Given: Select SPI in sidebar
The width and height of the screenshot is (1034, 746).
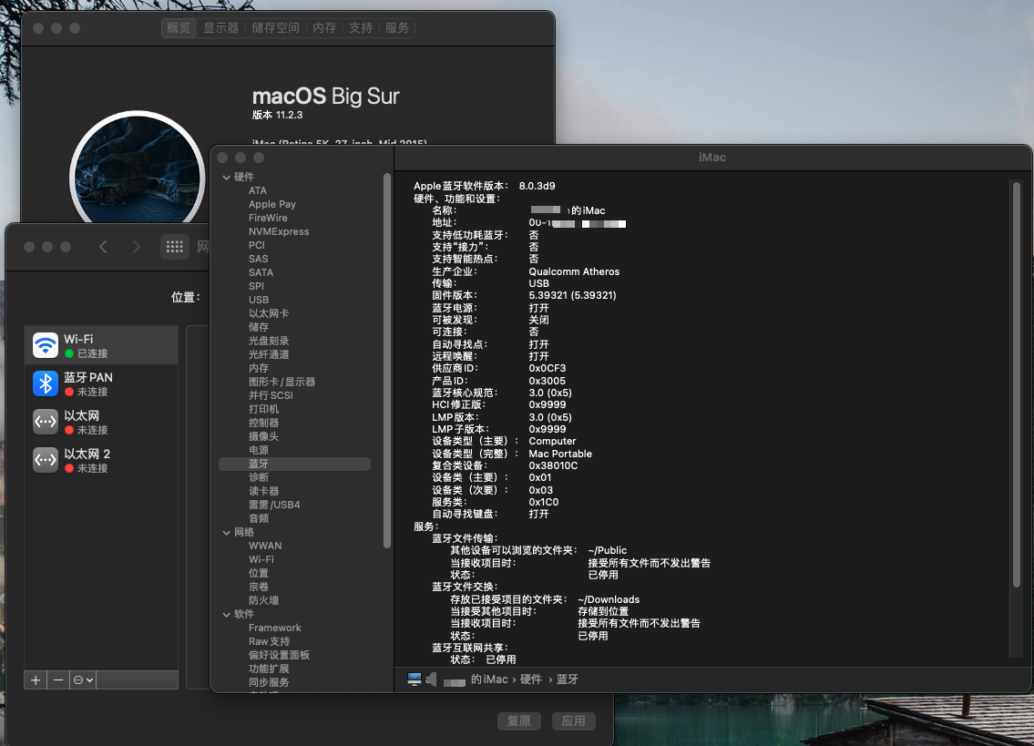Looking at the screenshot, I should pos(257,286).
